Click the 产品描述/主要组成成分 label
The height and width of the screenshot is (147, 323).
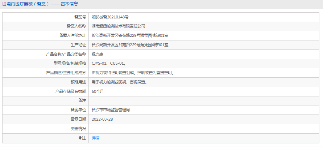coord(66,73)
